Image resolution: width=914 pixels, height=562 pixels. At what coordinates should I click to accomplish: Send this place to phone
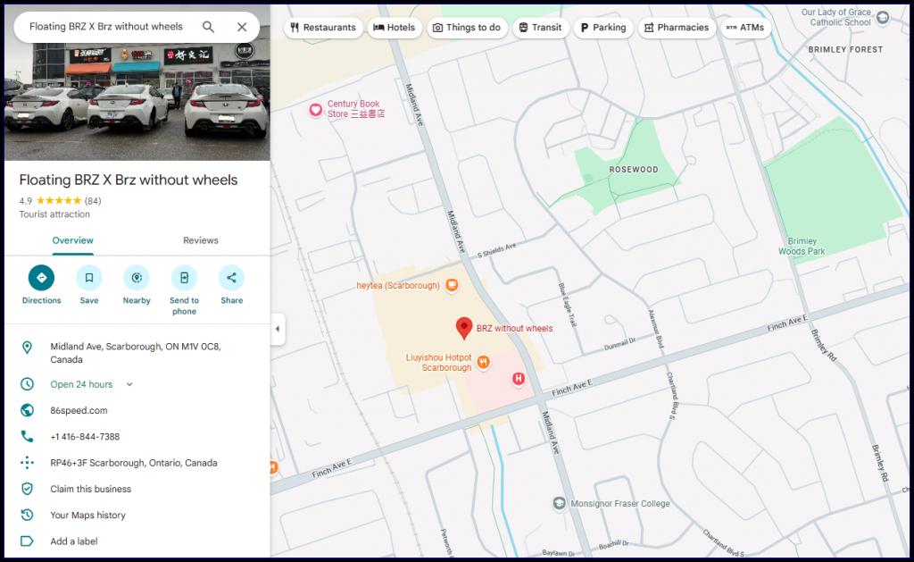pos(184,278)
